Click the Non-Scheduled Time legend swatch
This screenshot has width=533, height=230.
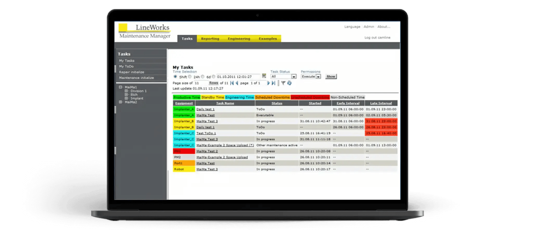pos(348,97)
